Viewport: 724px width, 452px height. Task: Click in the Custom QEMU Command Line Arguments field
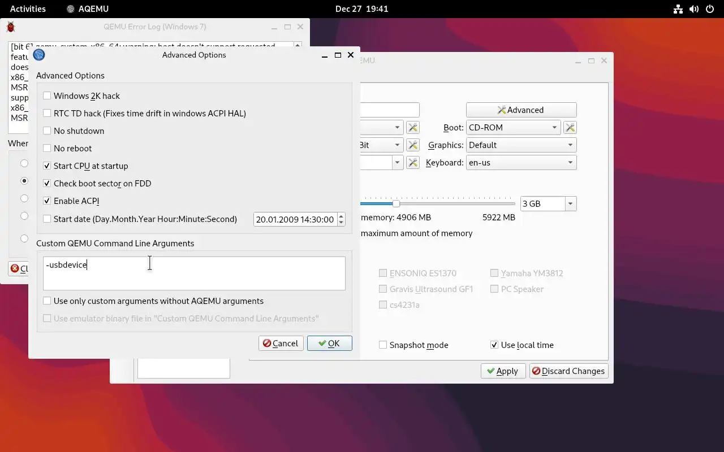pyautogui.click(x=194, y=273)
